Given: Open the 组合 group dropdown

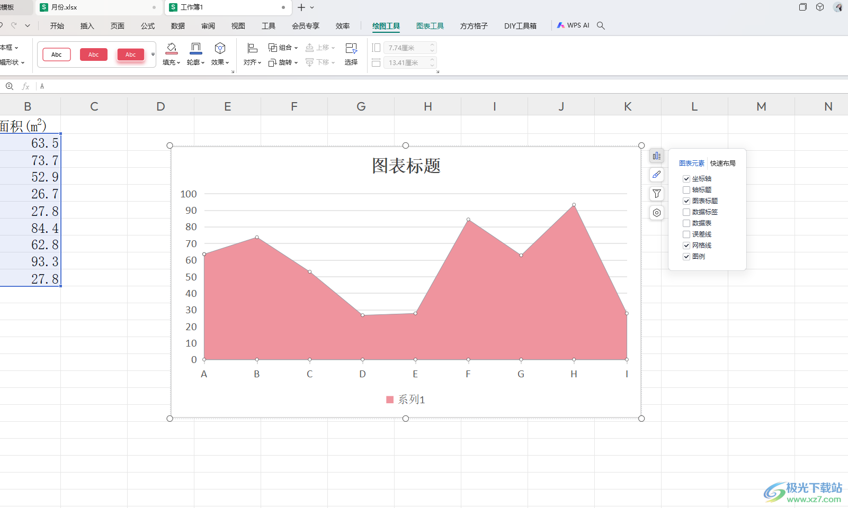Looking at the screenshot, I should [x=283, y=48].
